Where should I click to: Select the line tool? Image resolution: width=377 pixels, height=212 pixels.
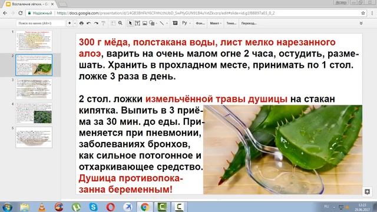tap(162, 24)
